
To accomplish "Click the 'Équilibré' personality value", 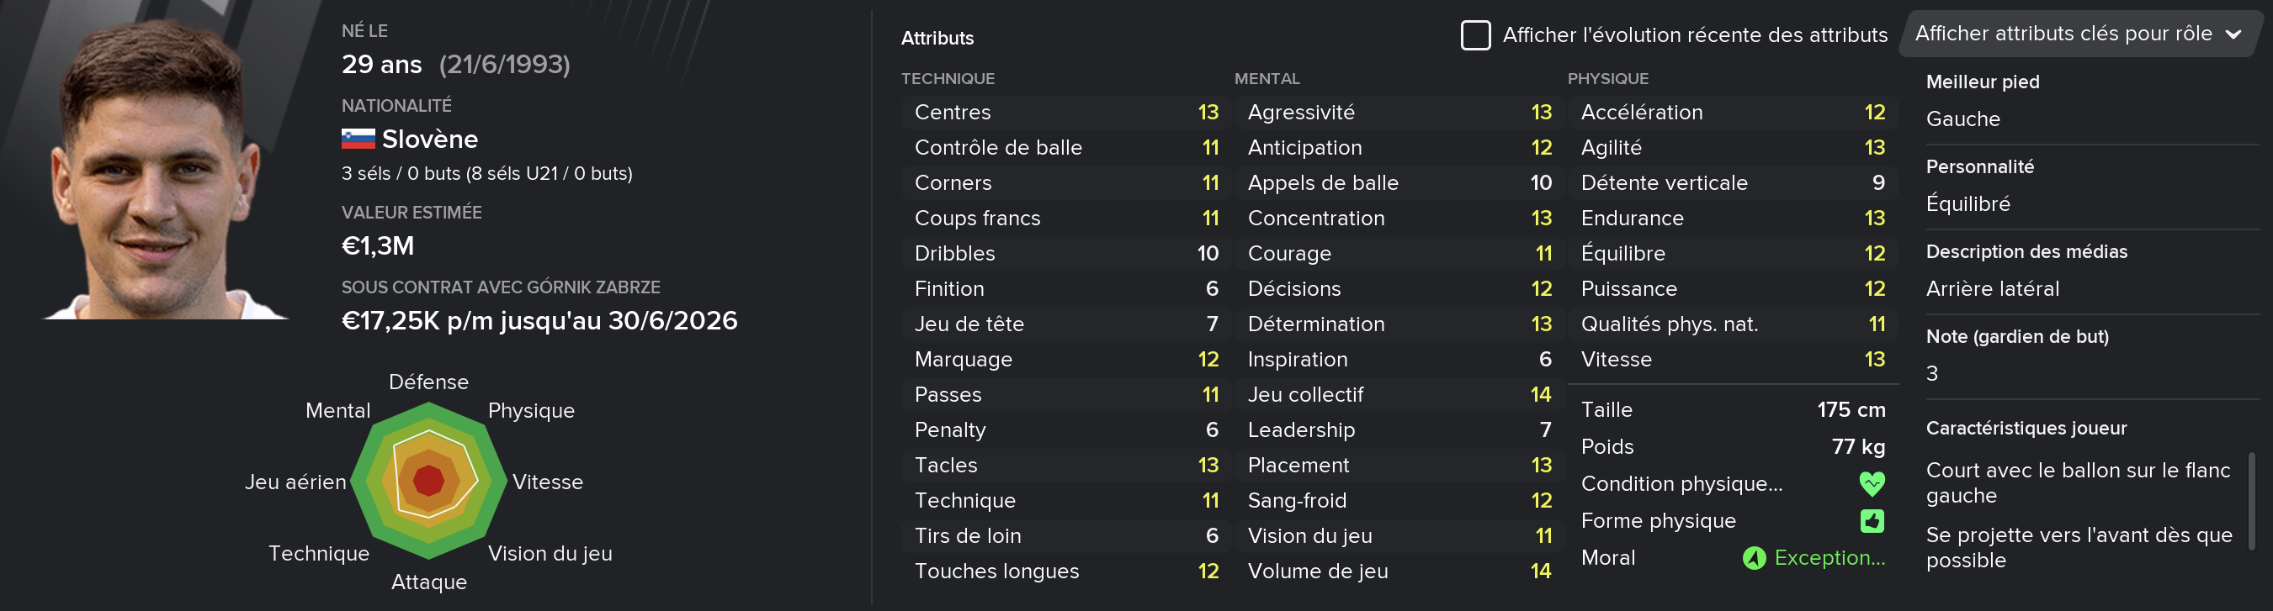I will point(1968,203).
